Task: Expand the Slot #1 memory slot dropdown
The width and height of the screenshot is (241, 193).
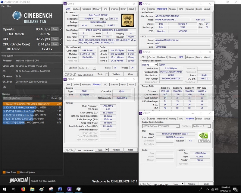Action: (x=149, y=65)
